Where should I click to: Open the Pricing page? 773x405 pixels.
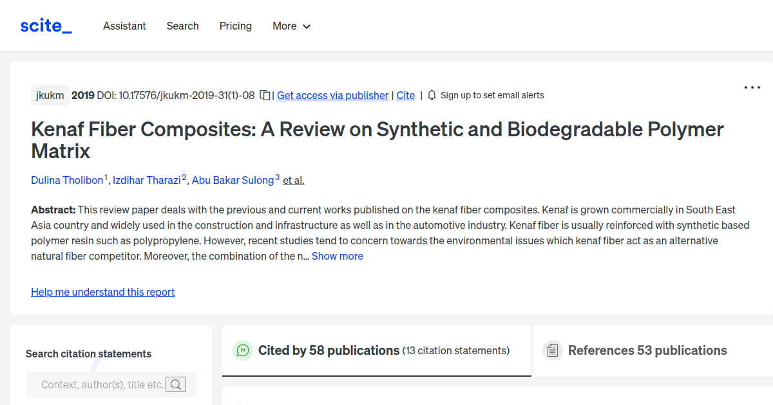click(x=236, y=26)
